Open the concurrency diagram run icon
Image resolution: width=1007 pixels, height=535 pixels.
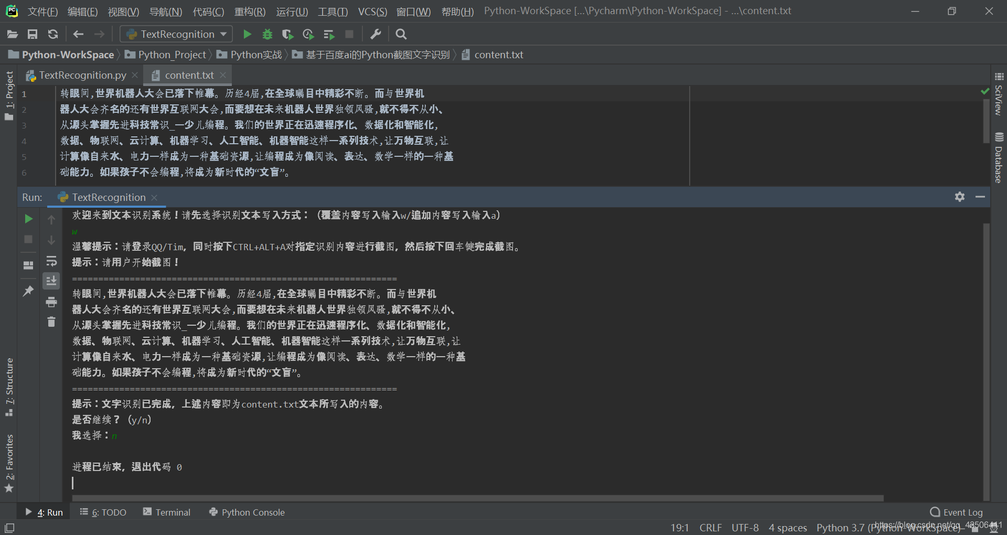(329, 34)
